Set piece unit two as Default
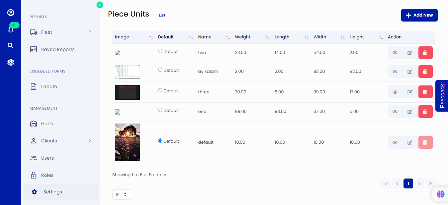The image size is (448, 205). coord(160,51)
